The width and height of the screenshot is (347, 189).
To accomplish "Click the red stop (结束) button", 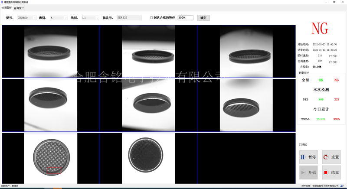I will (x=331, y=172).
